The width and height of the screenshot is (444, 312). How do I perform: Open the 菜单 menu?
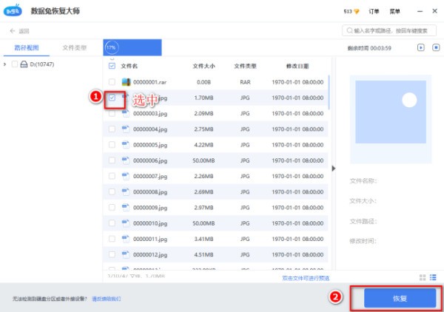point(396,13)
